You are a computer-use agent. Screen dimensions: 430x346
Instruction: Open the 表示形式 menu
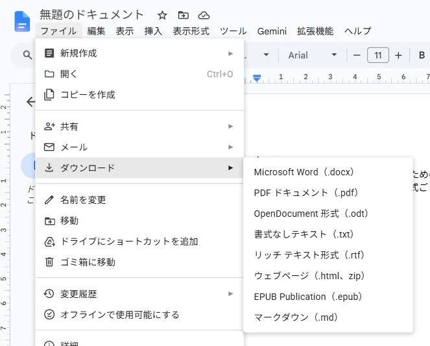(191, 31)
